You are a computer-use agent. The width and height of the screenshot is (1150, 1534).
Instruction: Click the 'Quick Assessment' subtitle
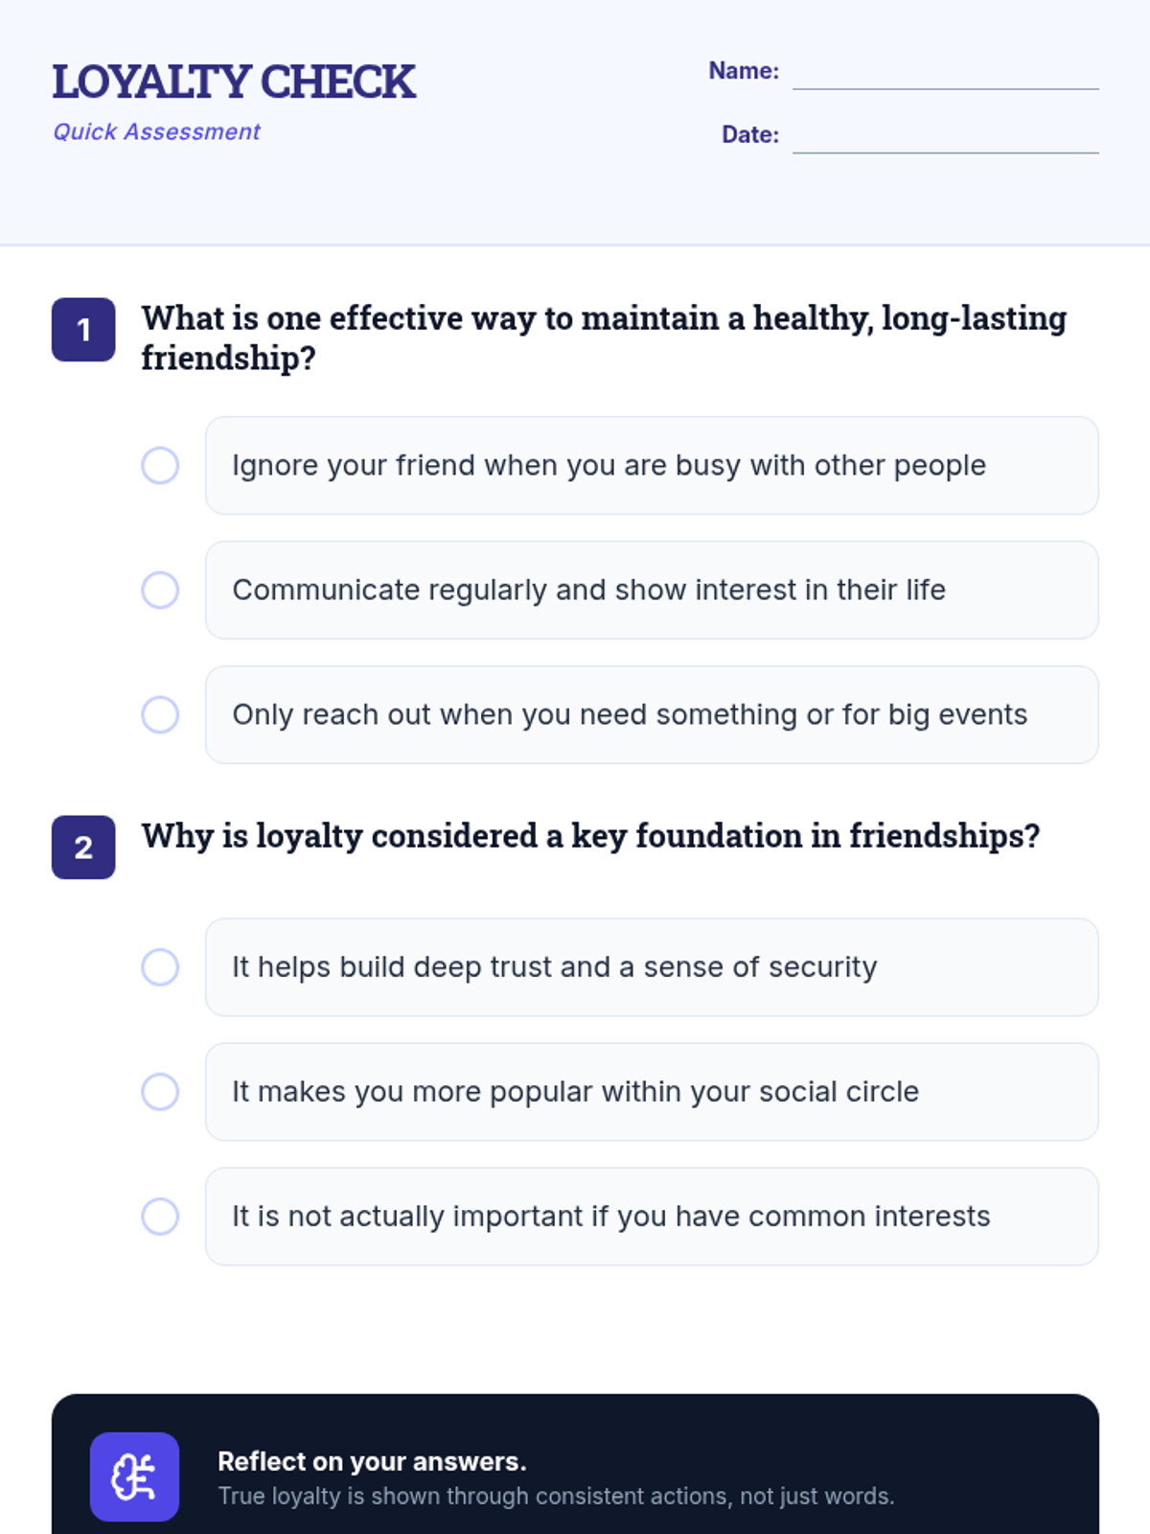pos(156,132)
